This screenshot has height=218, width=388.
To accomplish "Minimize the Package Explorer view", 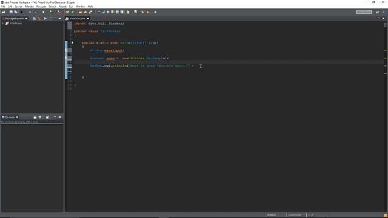I will [55, 18].
